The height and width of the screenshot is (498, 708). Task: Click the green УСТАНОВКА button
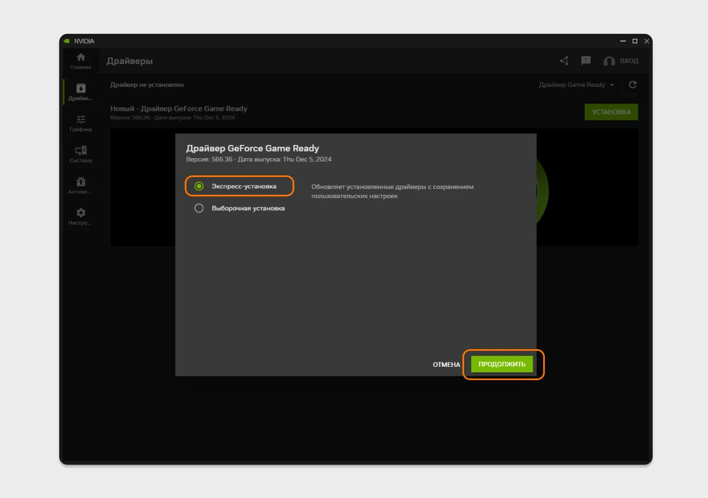pos(611,112)
